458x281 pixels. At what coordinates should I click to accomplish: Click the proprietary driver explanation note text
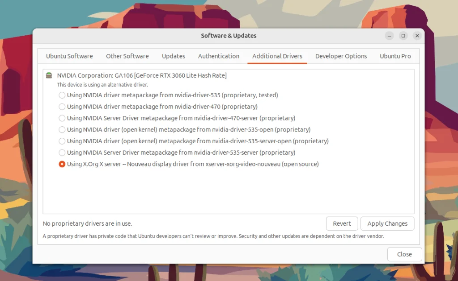[213, 236]
